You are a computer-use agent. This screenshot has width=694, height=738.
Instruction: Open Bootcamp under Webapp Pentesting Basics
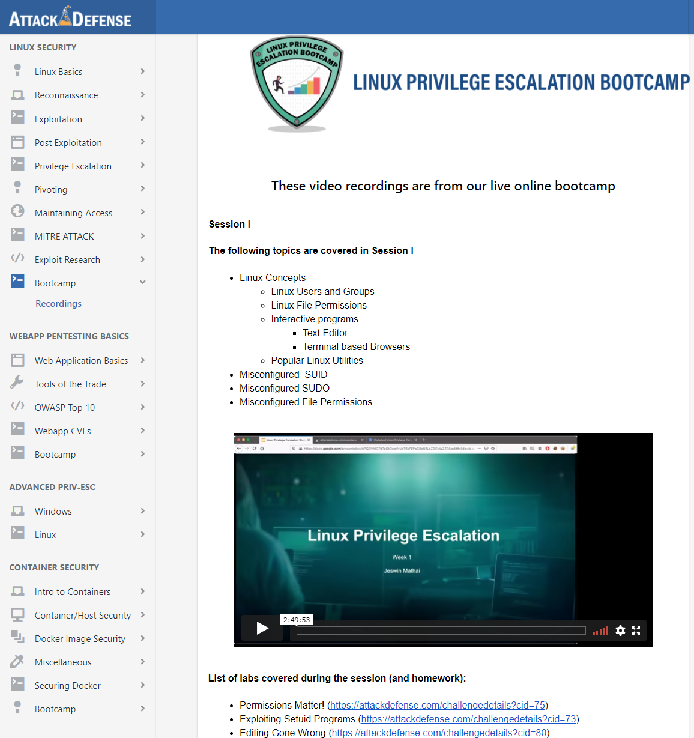click(x=55, y=455)
